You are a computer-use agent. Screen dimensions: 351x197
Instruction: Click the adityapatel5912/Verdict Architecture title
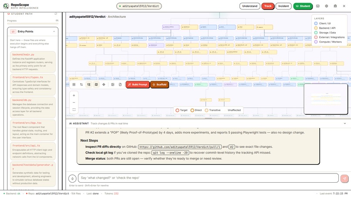pyautogui.click(x=98, y=17)
